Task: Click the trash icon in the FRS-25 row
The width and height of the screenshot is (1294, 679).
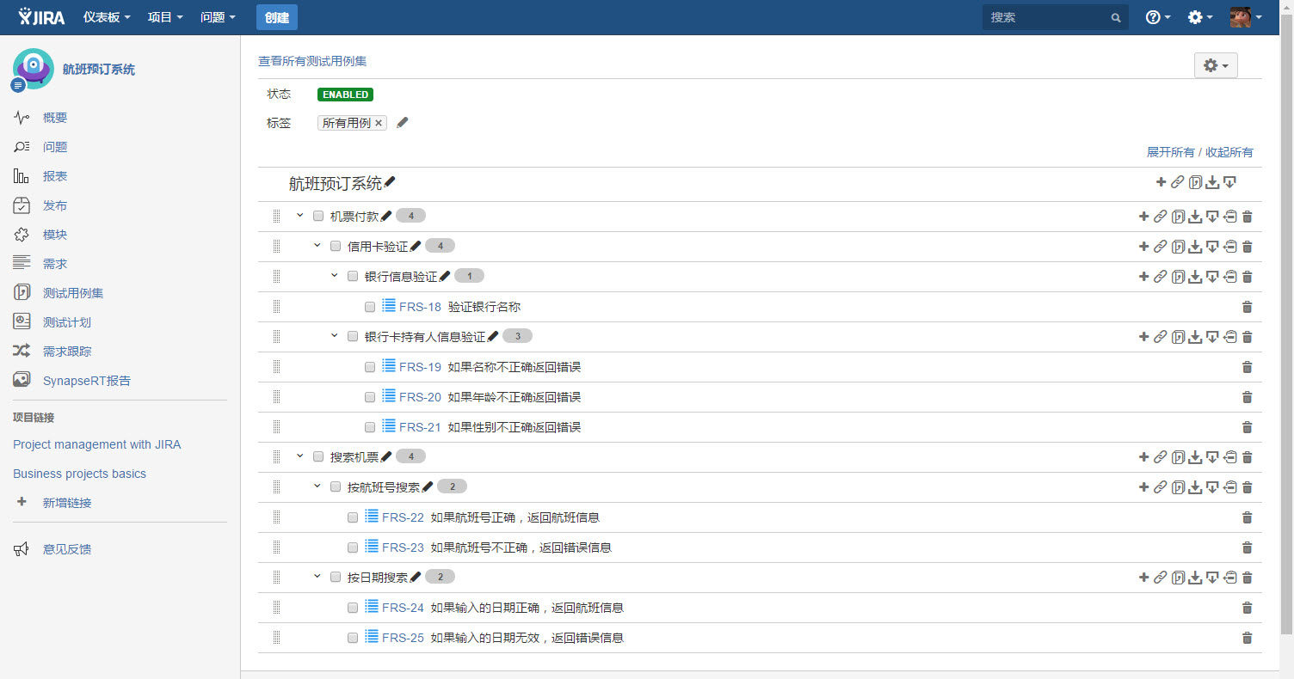Action: [1248, 638]
